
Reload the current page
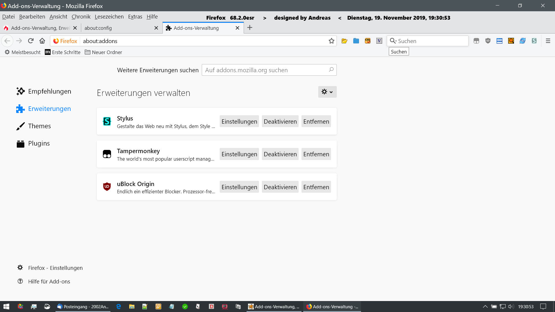[31, 41]
